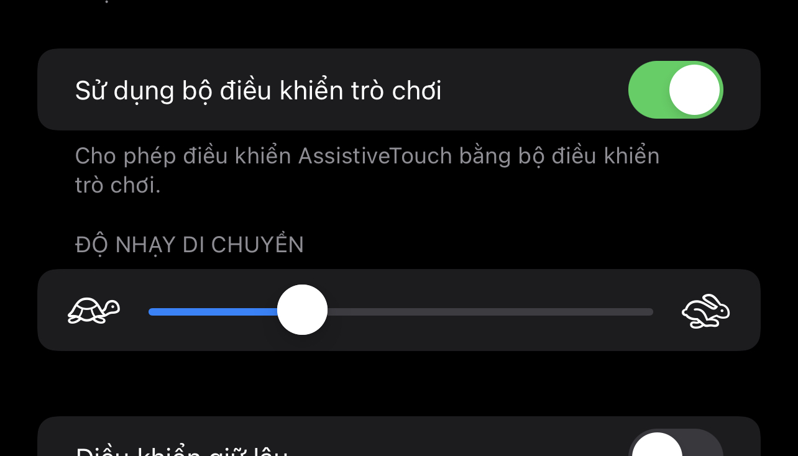This screenshot has width=798, height=456.
Task: Click the blue filled part of slider track
Action: pyautogui.click(x=213, y=311)
